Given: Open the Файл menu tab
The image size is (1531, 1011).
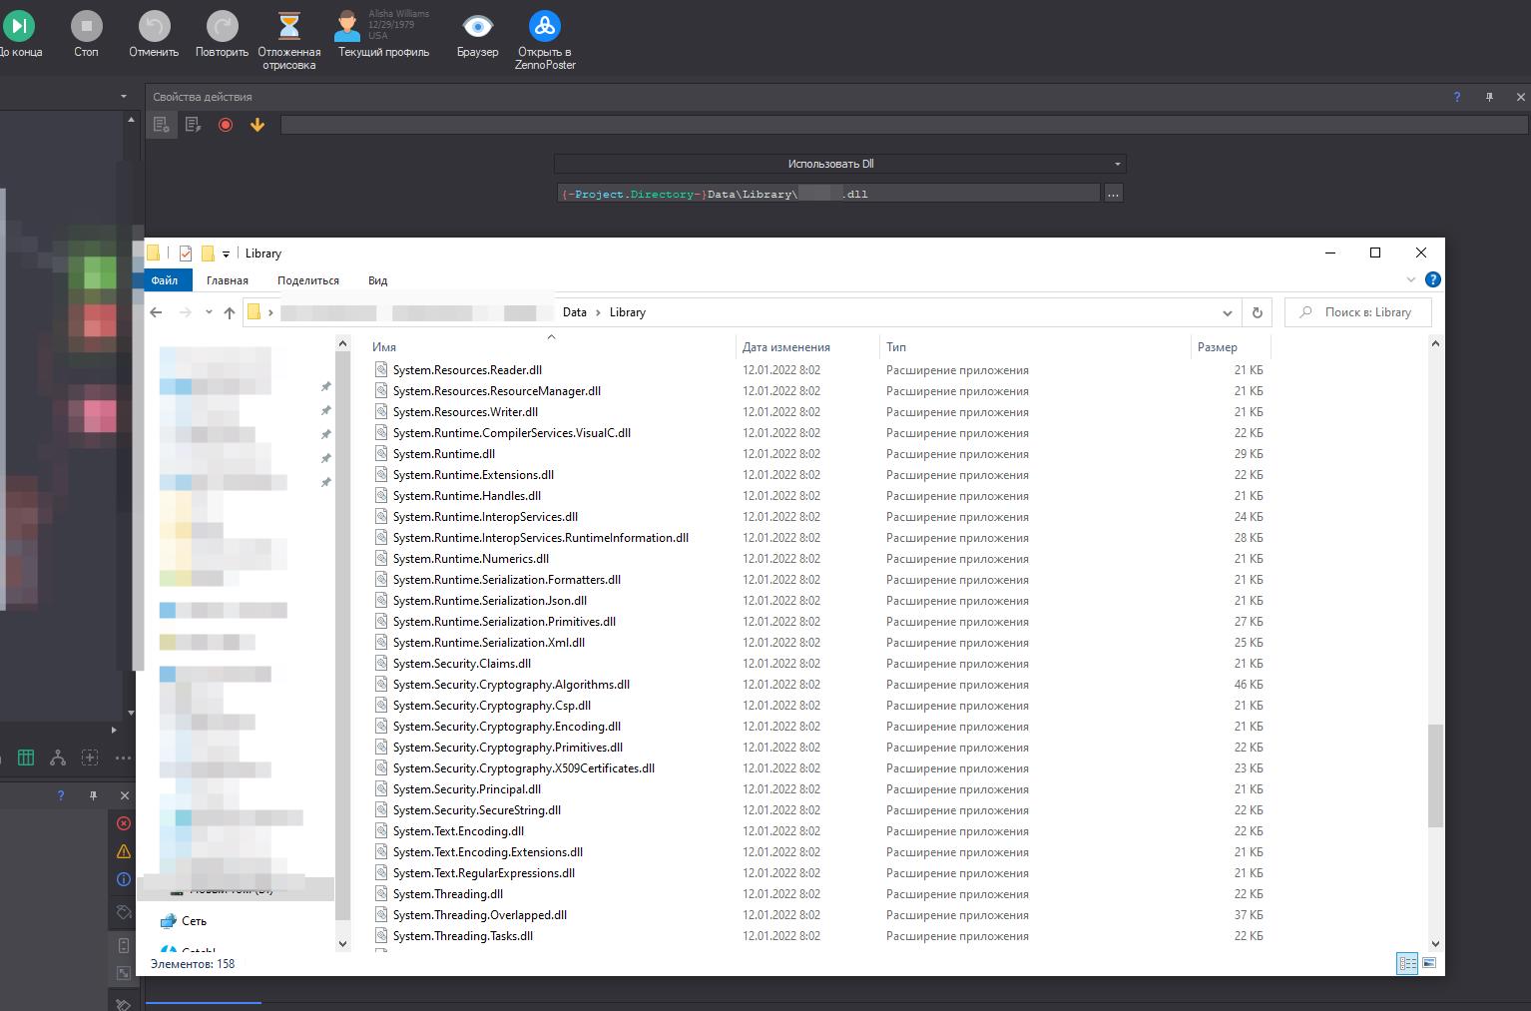Looking at the screenshot, I should point(165,280).
